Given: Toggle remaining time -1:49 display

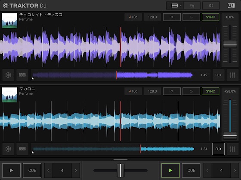Looking at the screenshot, I should (x=203, y=75).
